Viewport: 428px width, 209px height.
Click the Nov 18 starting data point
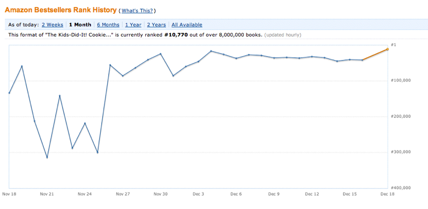point(9,93)
